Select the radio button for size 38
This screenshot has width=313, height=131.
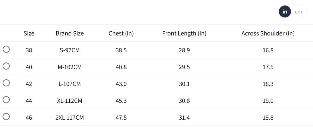pos(6,49)
